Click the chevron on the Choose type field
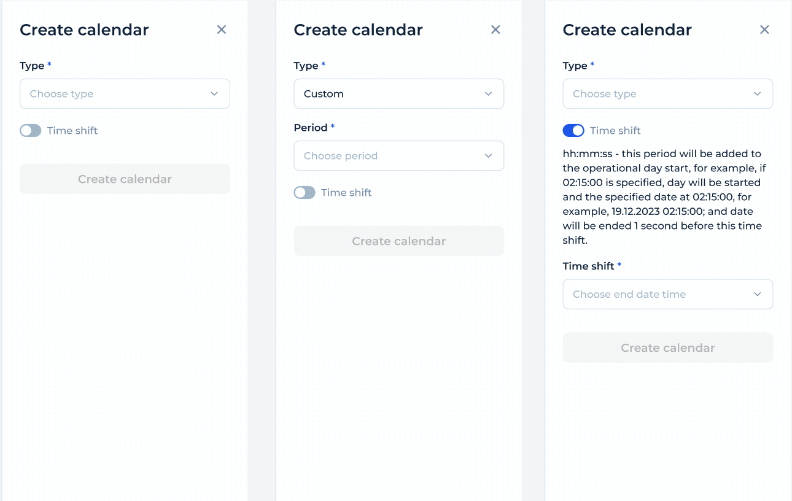792x501 pixels. (214, 93)
